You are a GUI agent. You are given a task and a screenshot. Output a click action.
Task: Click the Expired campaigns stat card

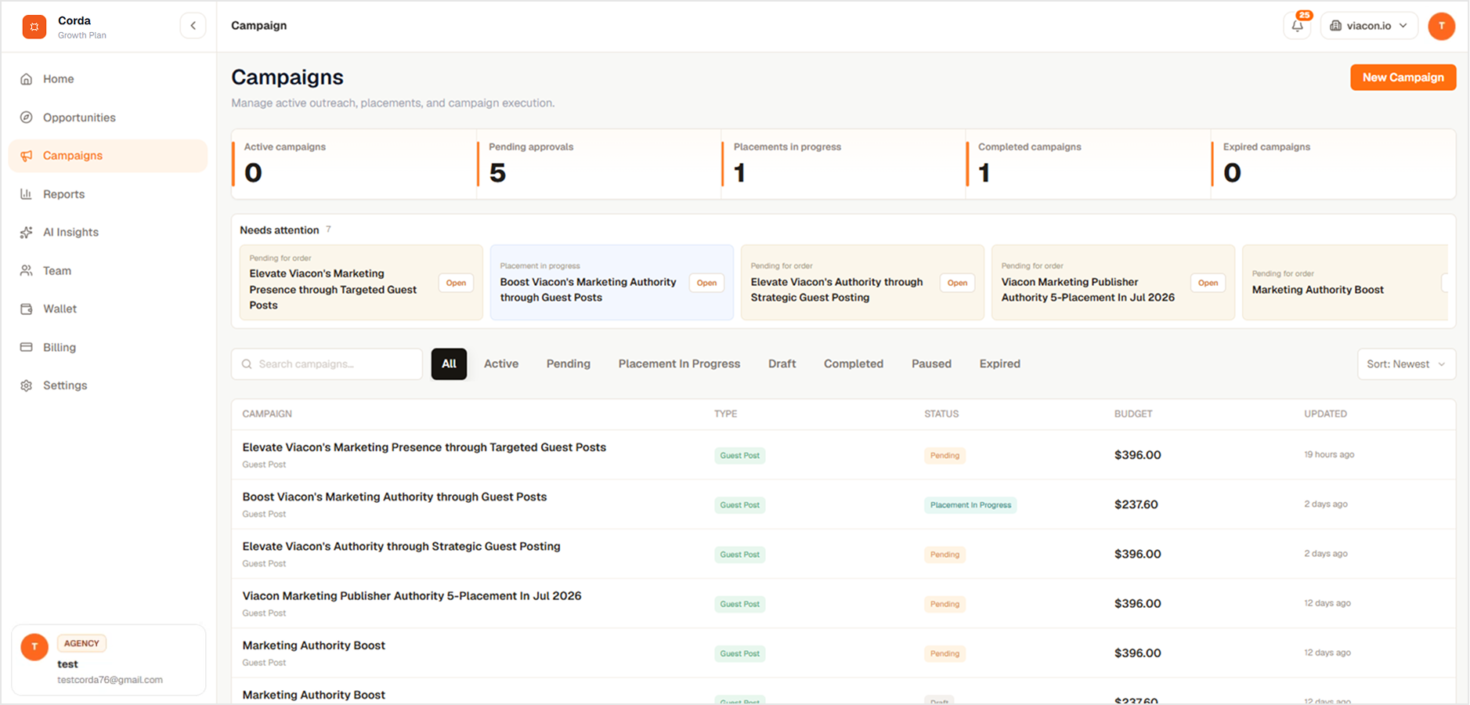(x=1333, y=164)
